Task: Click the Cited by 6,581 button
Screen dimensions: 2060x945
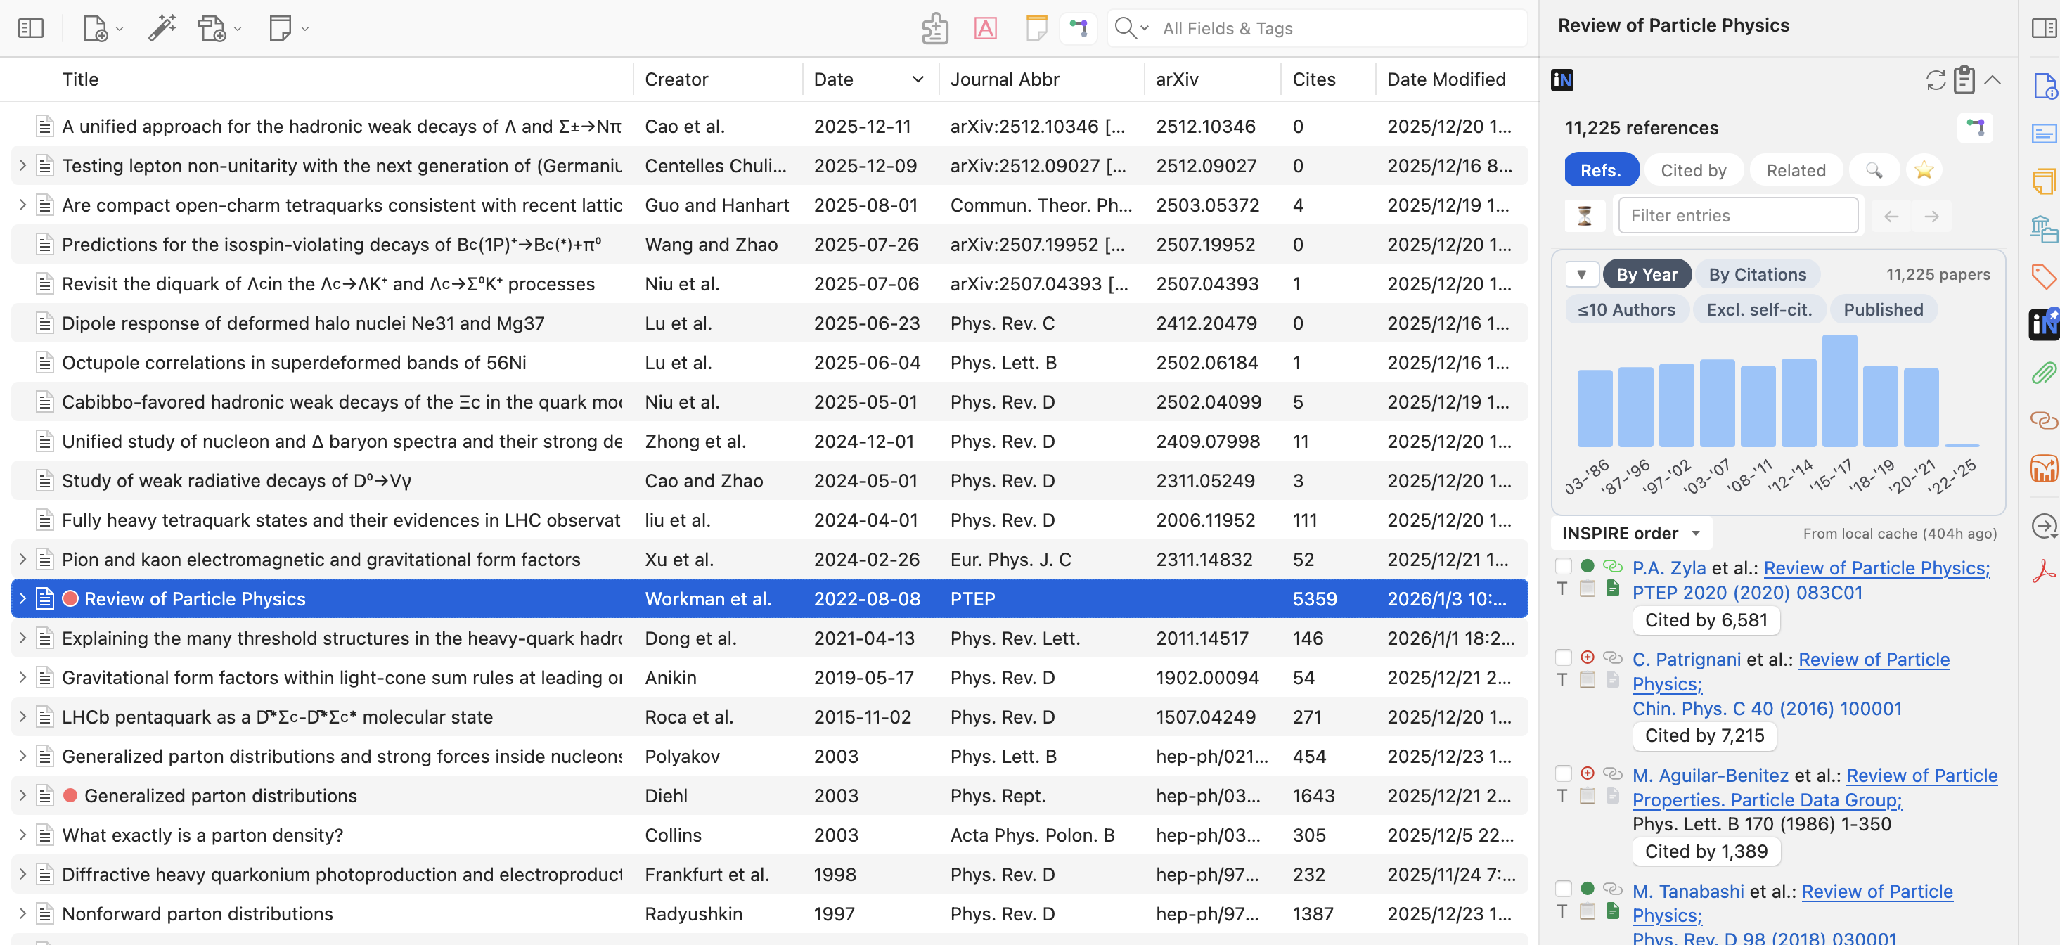Action: tap(1705, 620)
